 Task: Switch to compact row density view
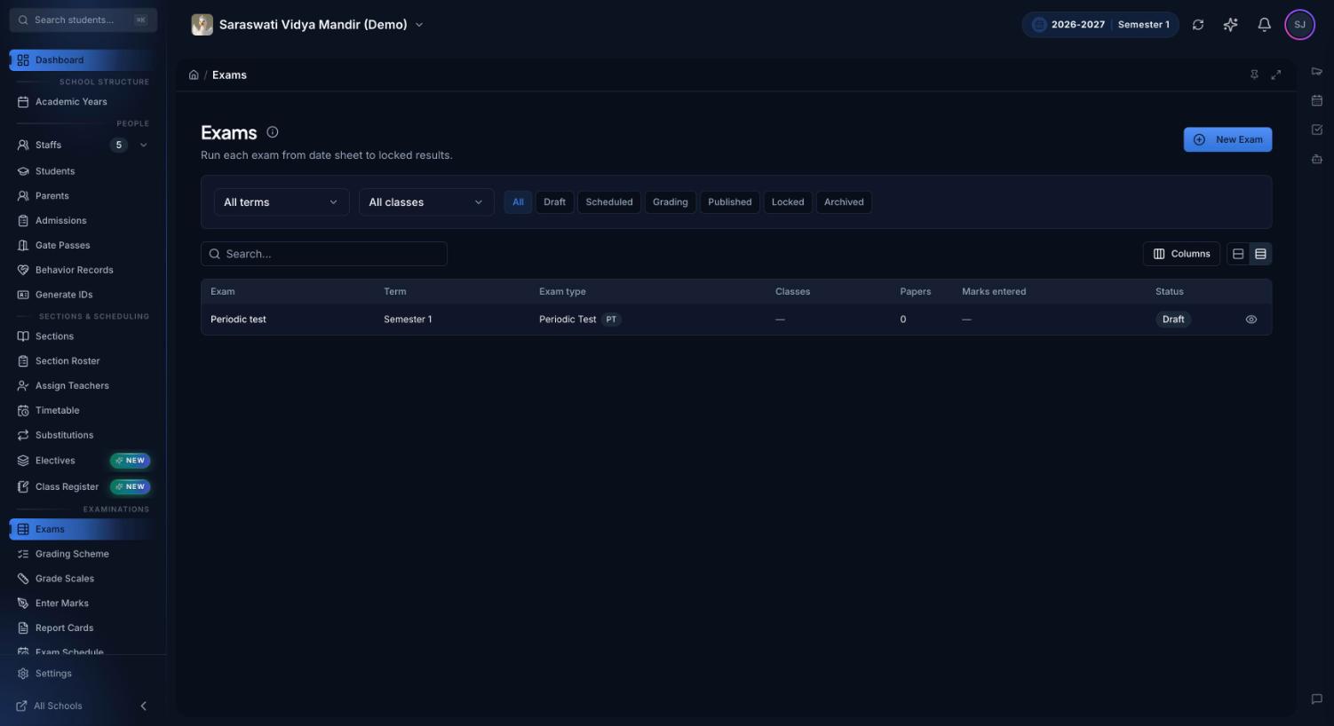pos(1260,254)
